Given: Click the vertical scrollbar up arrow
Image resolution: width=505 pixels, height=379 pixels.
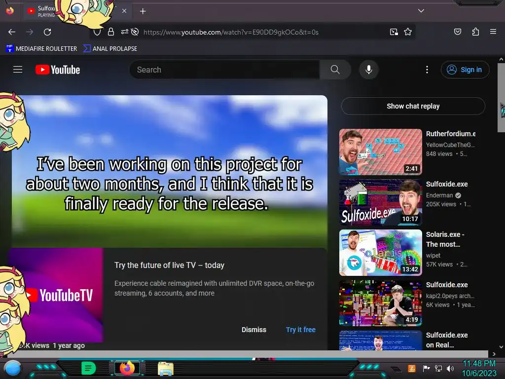Looking at the screenshot, I should 501,60.
